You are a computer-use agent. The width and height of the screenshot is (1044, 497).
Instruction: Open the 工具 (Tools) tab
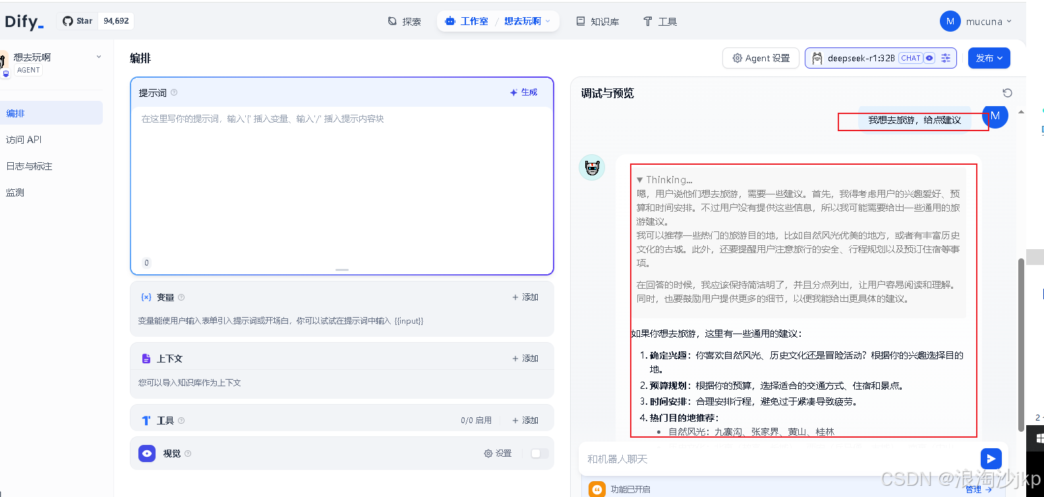(660, 21)
